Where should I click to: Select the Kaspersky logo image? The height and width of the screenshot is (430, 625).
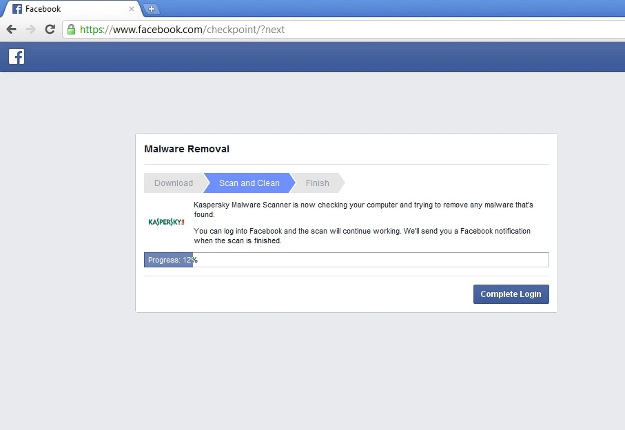coord(165,221)
